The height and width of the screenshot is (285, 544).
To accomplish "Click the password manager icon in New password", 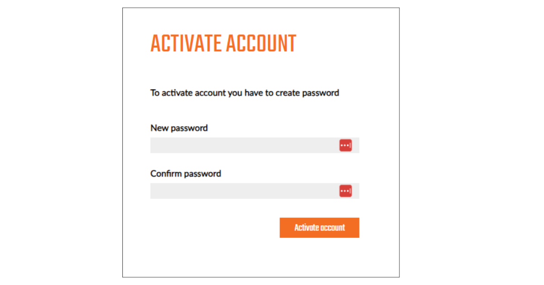I will click(345, 145).
